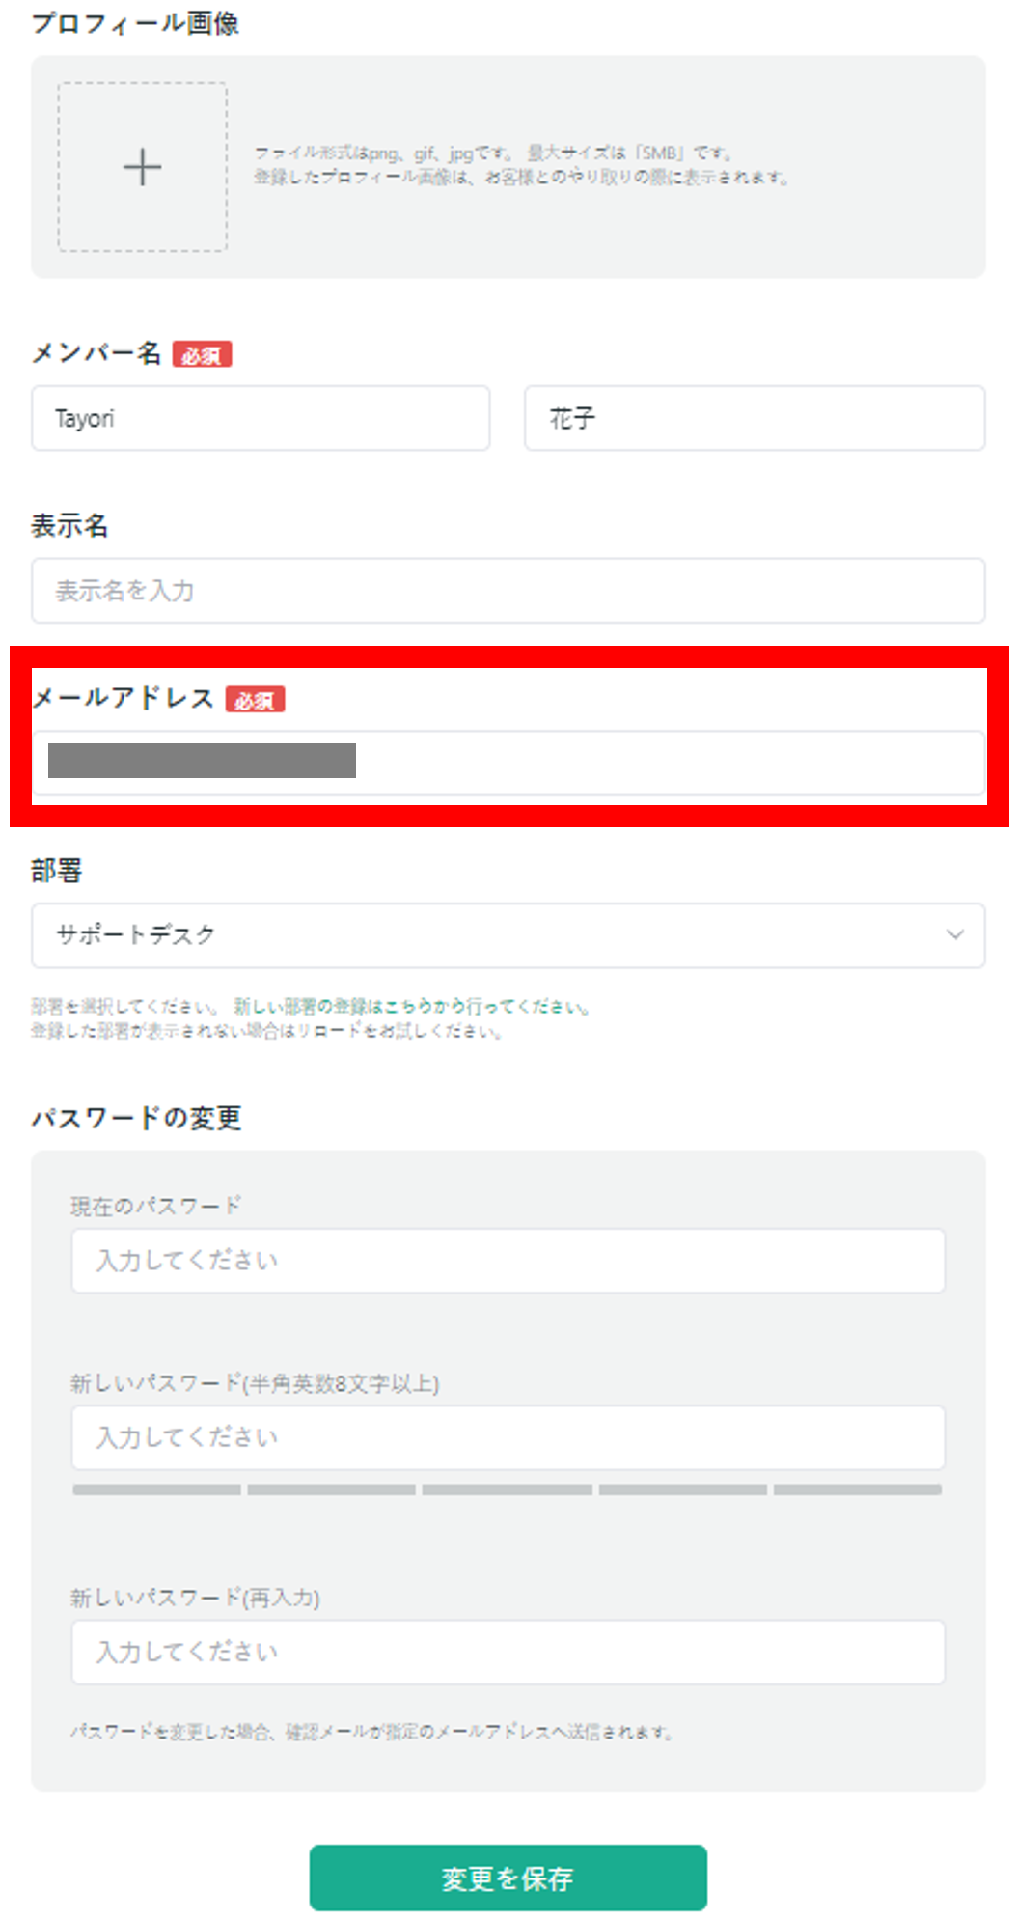Click the plus icon to upload profile image
This screenshot has height=1920, width=1017.
143,167
